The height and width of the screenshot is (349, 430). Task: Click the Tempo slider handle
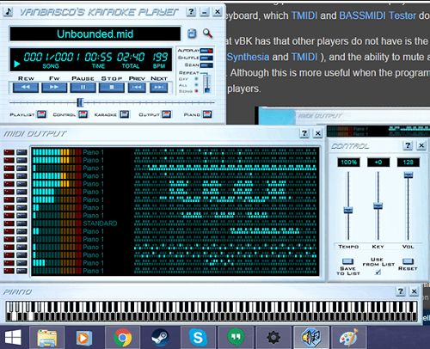pos(348,210)
